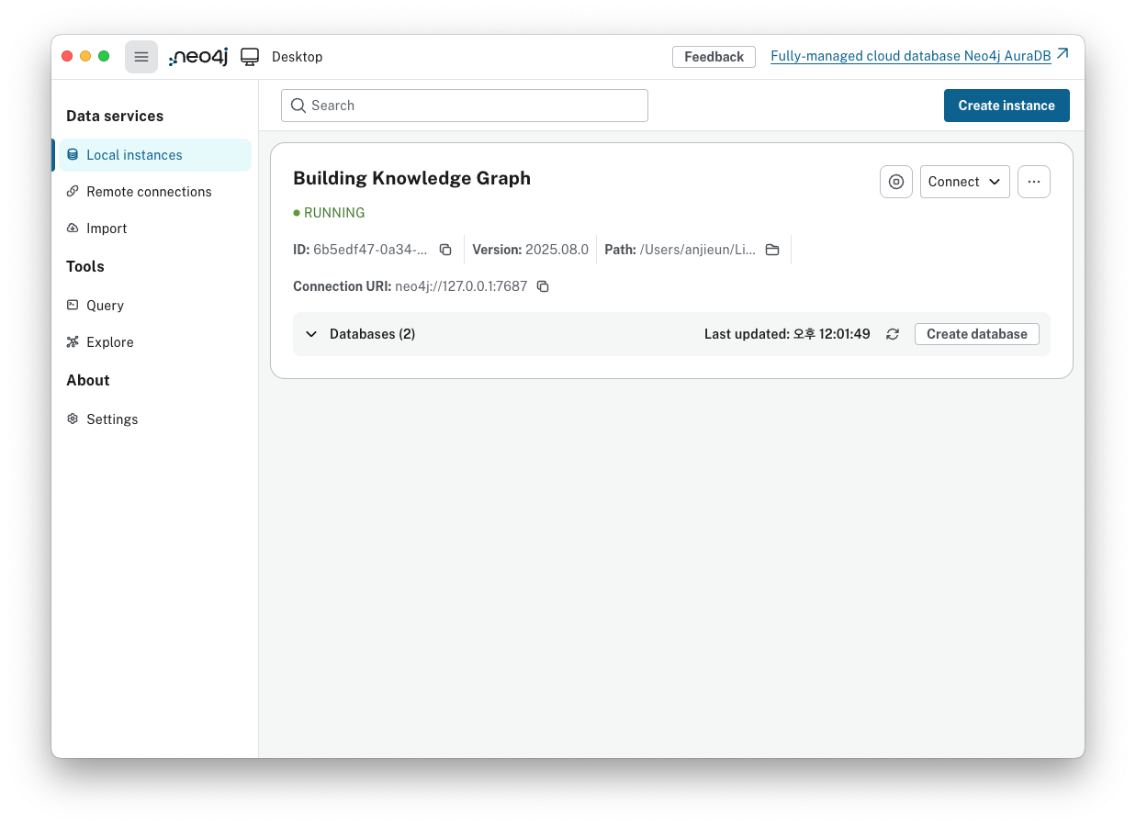Toggle the hamburger sidebar menu button

click(141, 57)
